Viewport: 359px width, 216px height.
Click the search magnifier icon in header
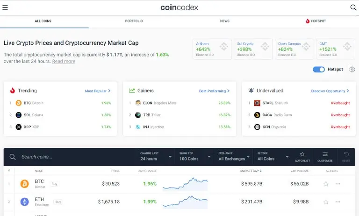coord(353,7)
